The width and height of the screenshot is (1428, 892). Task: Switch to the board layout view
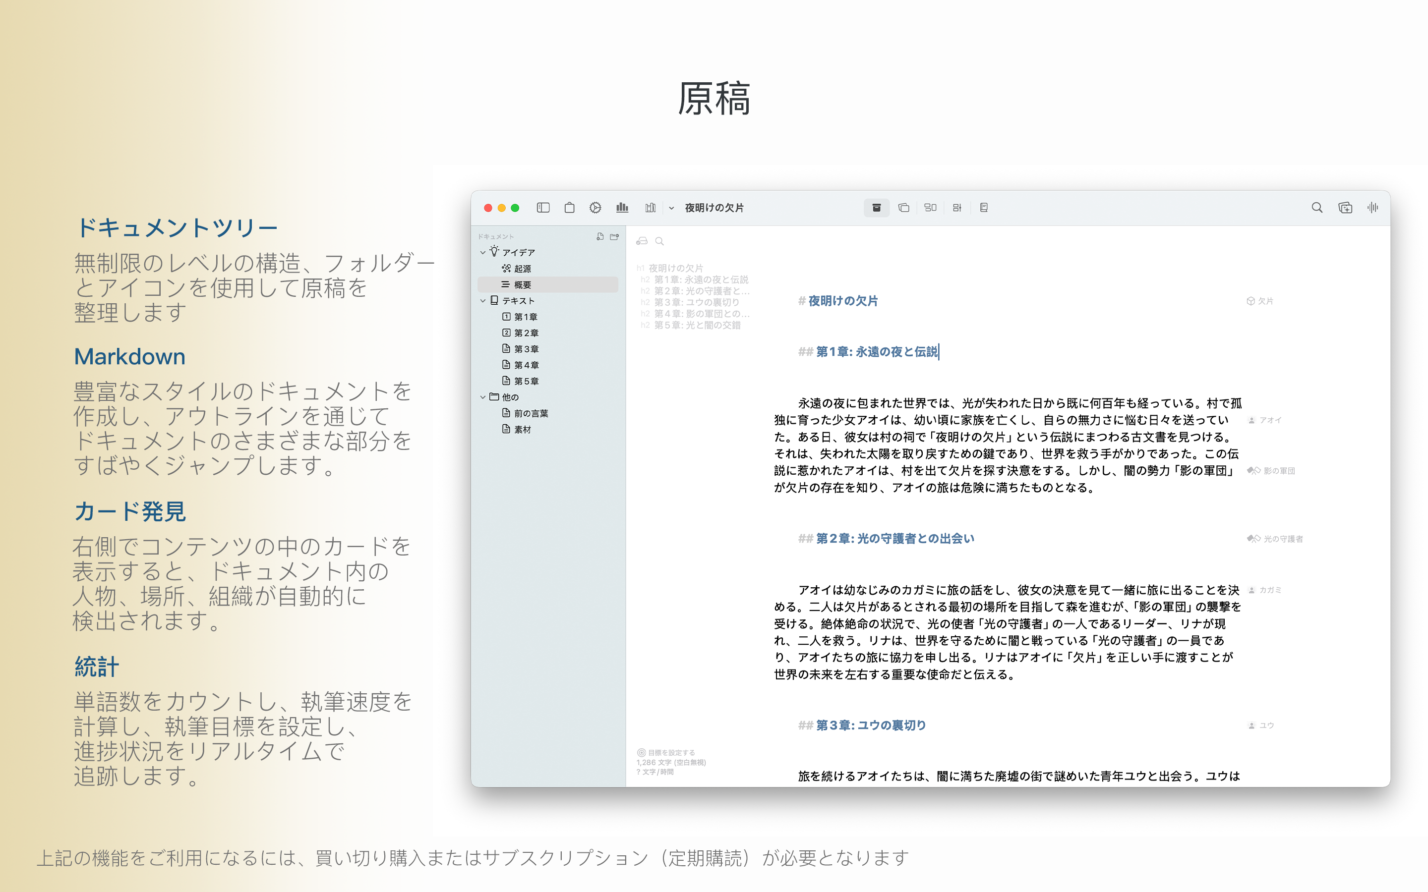click(x=931, y=208)
